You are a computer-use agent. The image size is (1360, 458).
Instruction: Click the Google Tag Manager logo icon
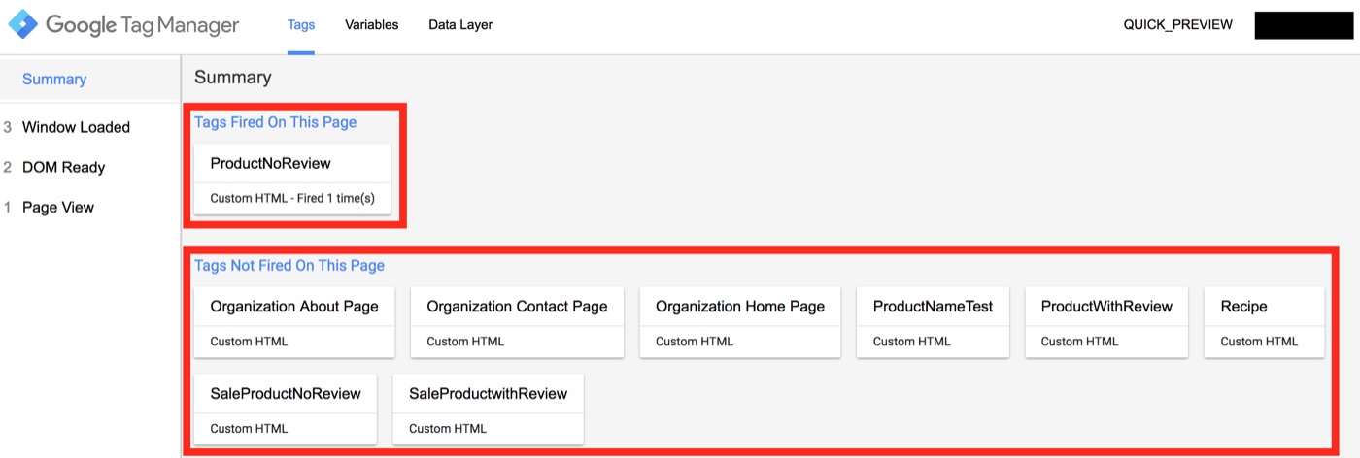23,25
